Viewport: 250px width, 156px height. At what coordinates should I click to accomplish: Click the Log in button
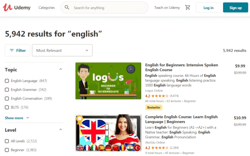pyautogui.click(x=208, y=7)
